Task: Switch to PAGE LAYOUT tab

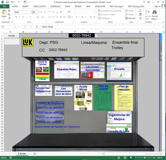Action: (x=40, y=6)
